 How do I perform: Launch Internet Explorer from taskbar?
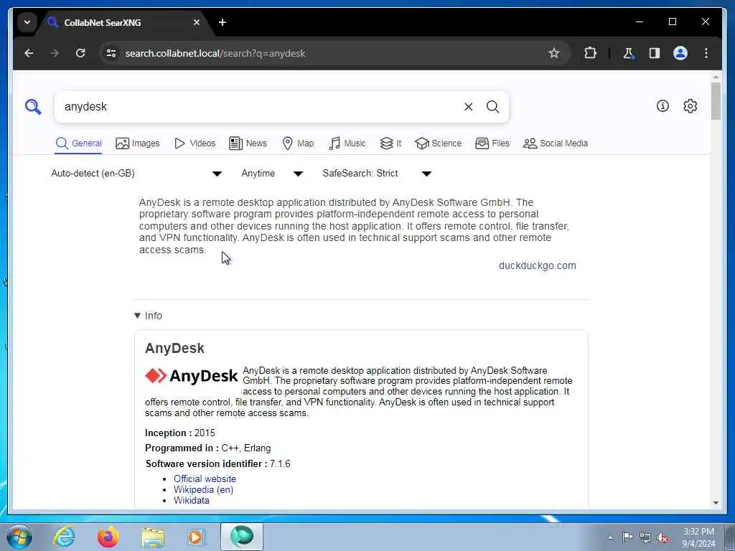[64, 537]
